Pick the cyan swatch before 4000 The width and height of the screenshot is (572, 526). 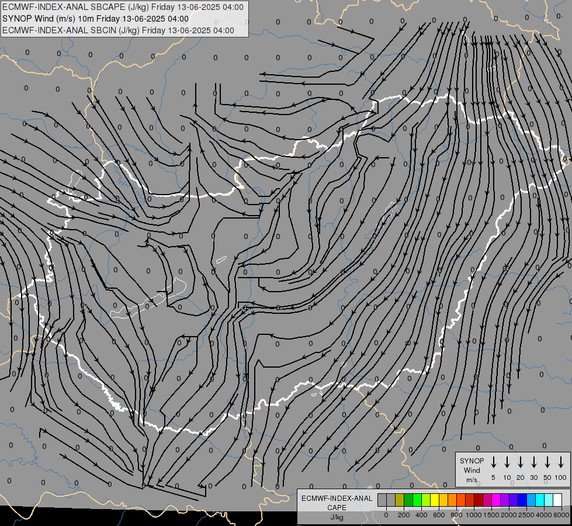click(x=540, y=500)
